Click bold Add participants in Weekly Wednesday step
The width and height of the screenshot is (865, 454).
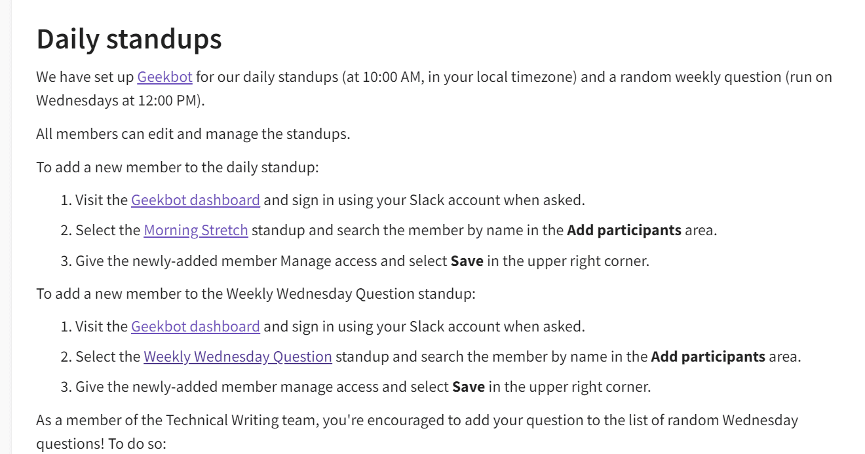pos(708,357)
